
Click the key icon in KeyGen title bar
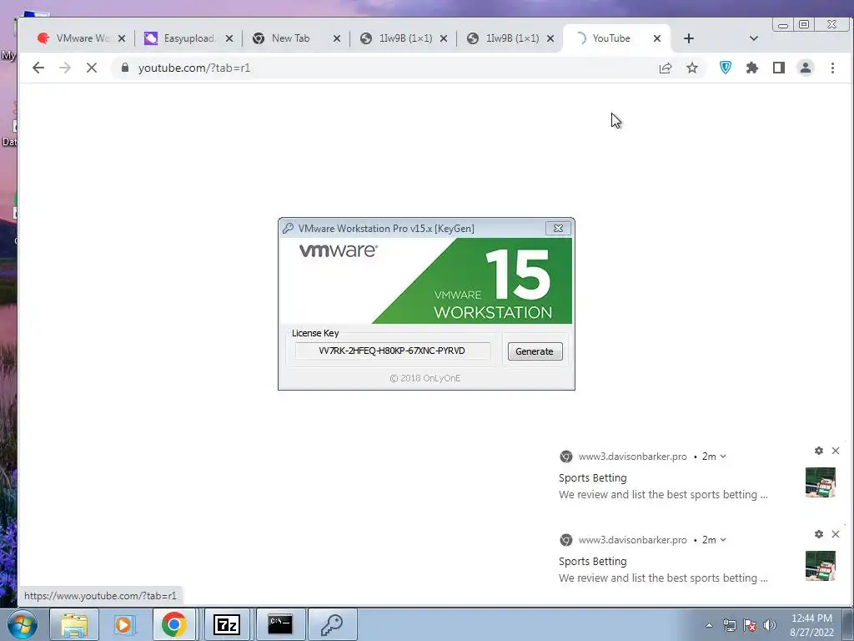click(288, 229)
